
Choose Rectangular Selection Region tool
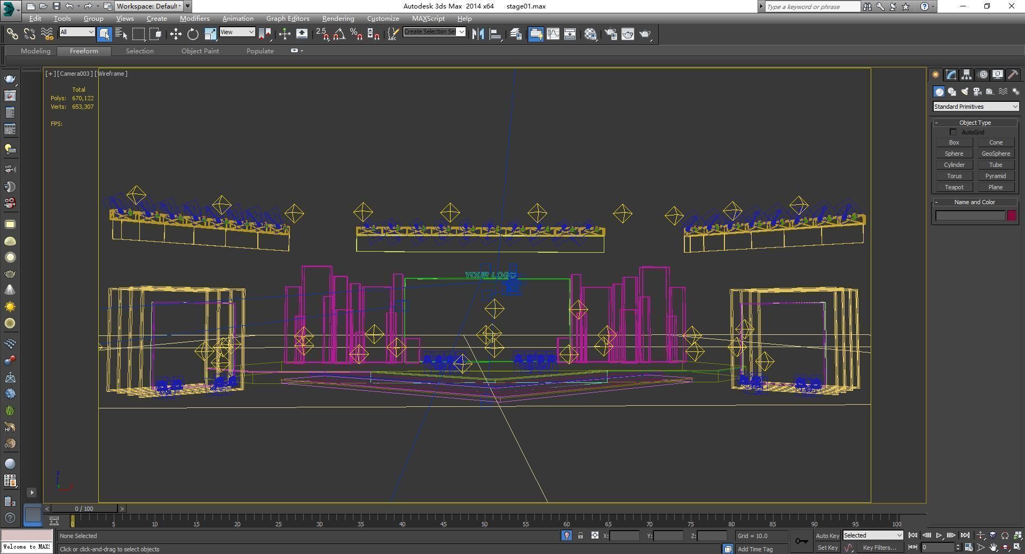pos(138,34)
